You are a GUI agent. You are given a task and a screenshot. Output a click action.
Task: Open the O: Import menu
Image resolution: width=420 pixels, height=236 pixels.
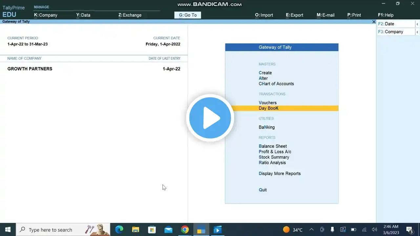264,15
